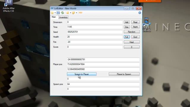This screenshot has width=190, height=107.
Task: Click the green refresh arrows icon
Action: coord(62,13)
